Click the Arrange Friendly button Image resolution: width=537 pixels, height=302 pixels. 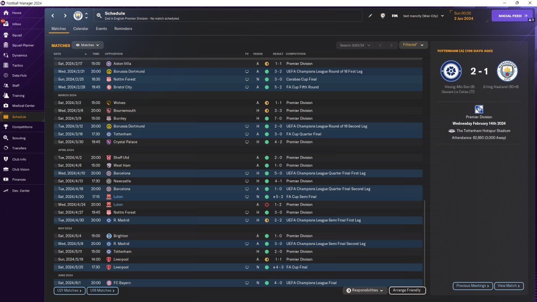(x=407, y=290)
